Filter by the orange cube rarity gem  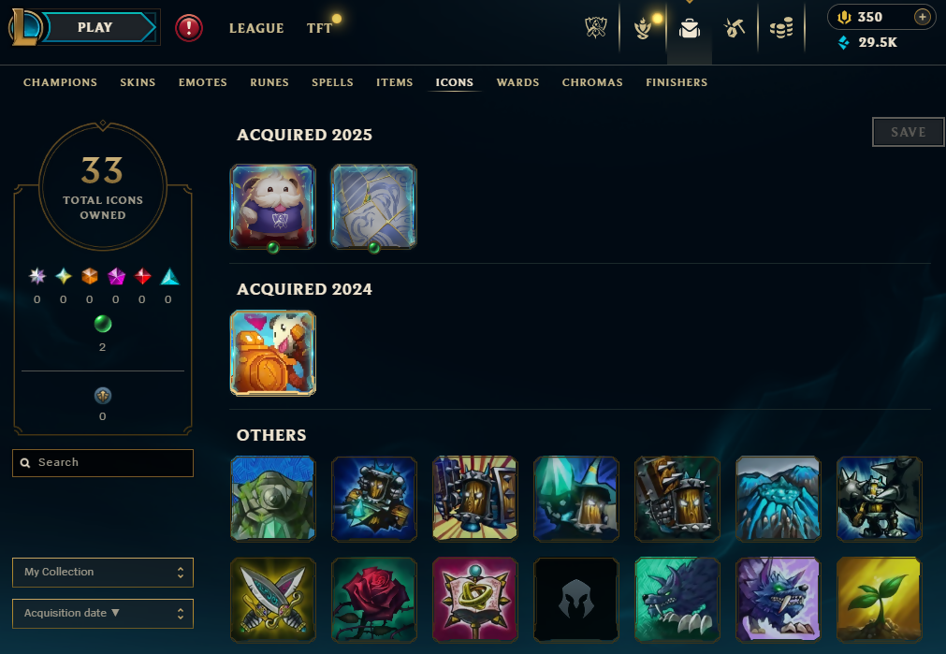[89, 276]
